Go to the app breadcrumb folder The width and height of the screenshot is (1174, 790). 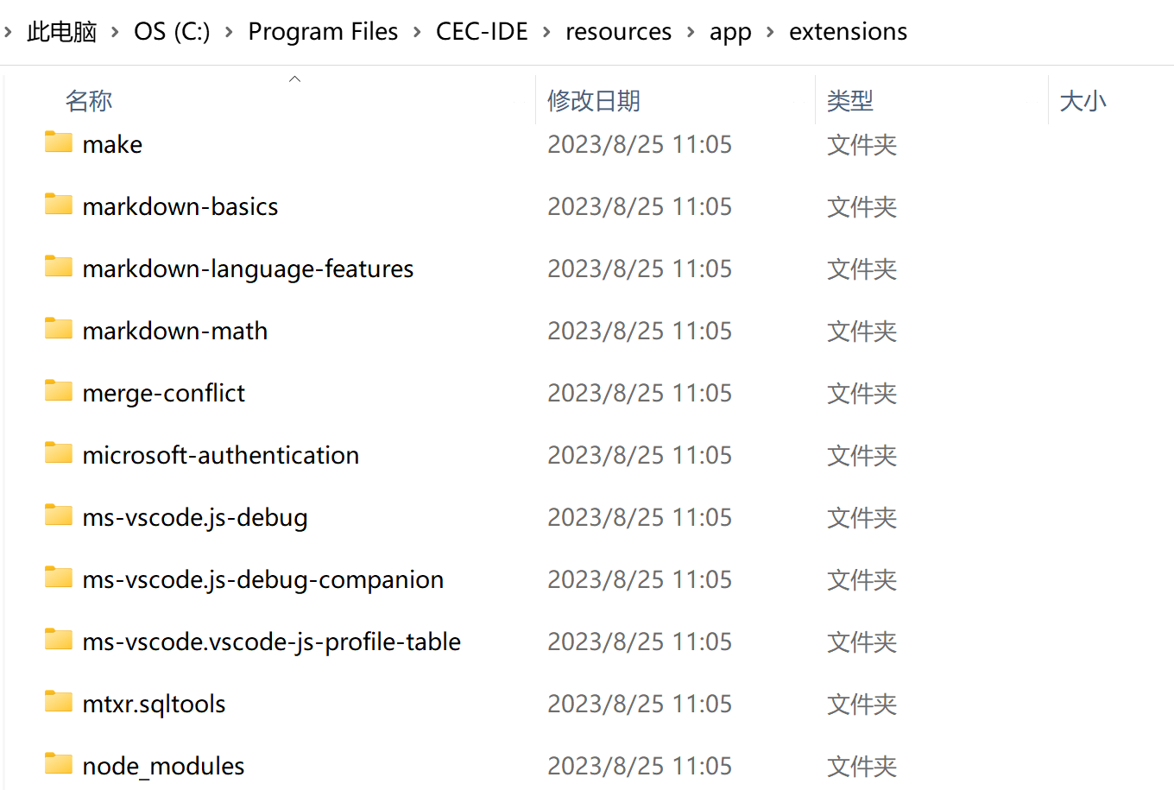tap(730, 32)
